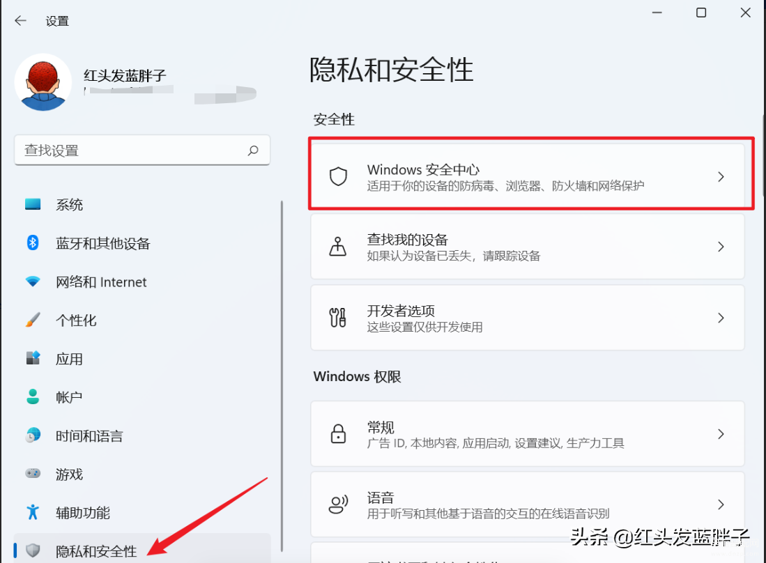The image size is (766, 563).
Task: Expand 查找我的设备 chevron arrow
Action: (721, 247)
